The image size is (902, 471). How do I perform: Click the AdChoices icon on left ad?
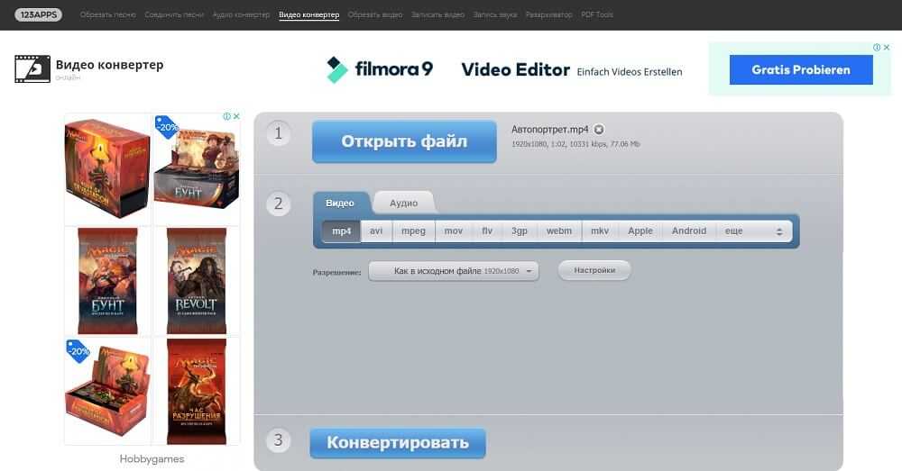pyautogui.click(x=226, y=116)
